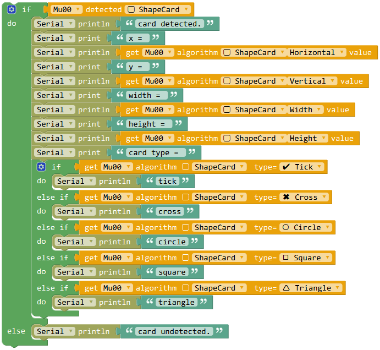This screenshot has width=380, height=350.
Task: Click 'else if' label of Triangle condition
Action: [x=53, y=288]
